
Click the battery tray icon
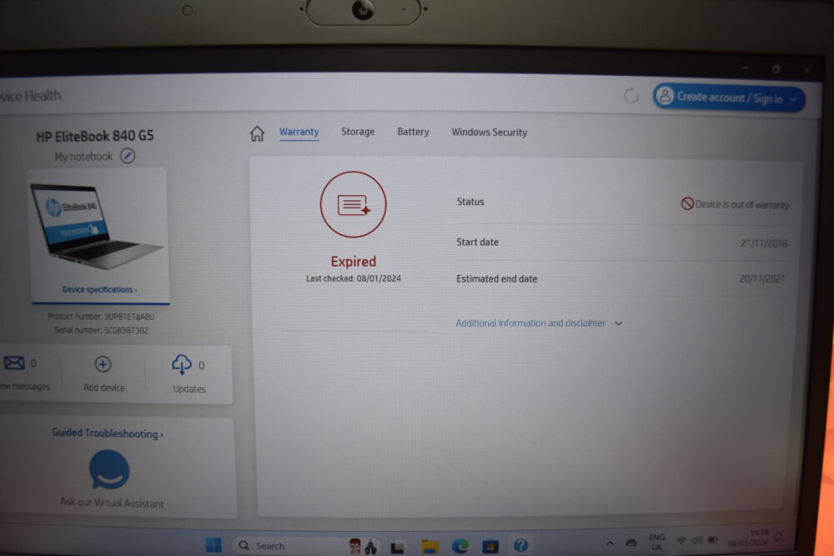[713, 540]
